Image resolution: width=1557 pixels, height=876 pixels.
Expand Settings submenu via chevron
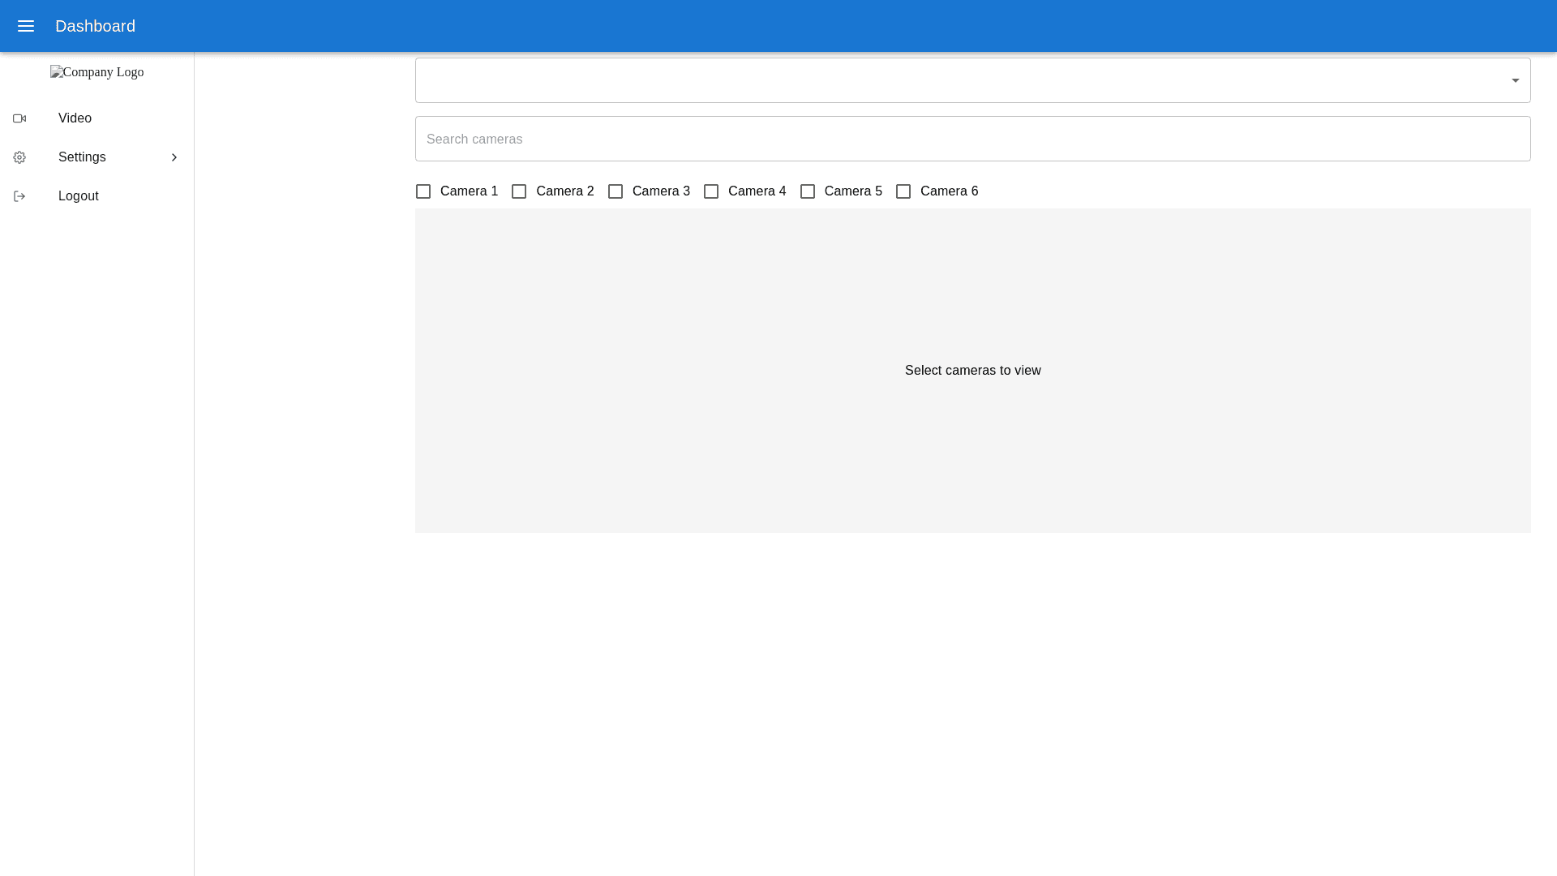pos(174,157)
